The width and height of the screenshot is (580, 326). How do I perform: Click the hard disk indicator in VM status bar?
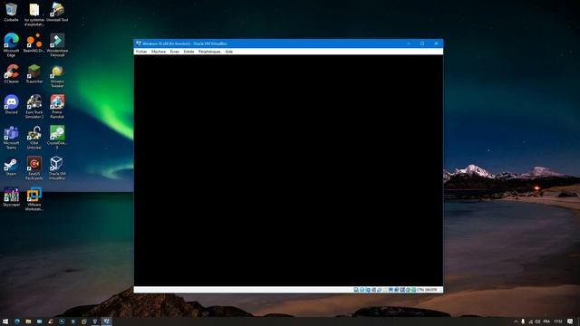click(356, 290)
